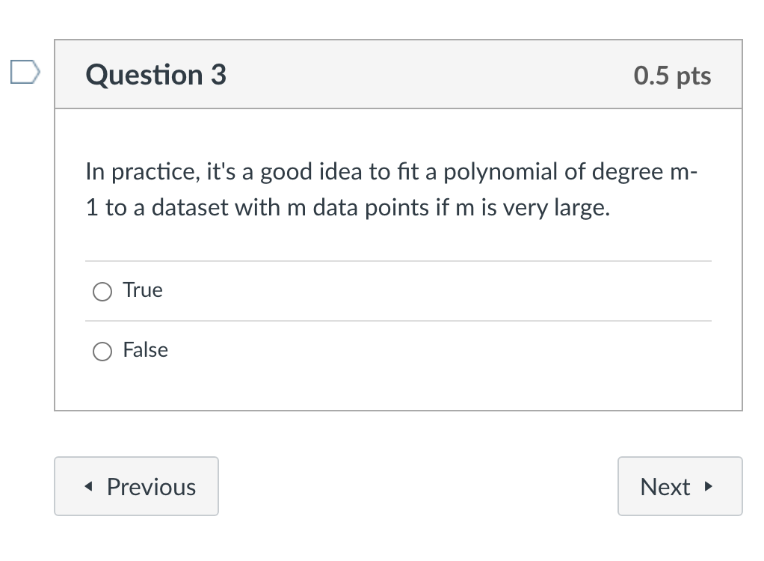Click the circular radio icon next to True

pos(102,292)
